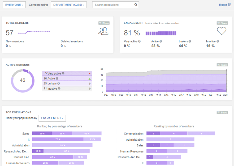Click info icon beside Inactive percentage

point(218,41)
